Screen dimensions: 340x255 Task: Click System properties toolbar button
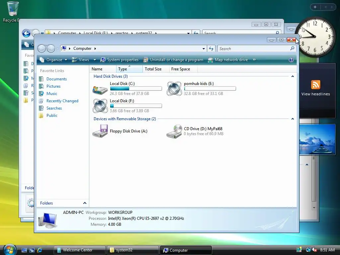pos(120,60)
